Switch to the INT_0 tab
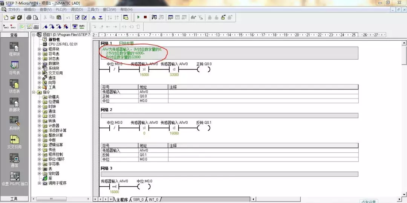This screenshot has width=407, height=203. tap(153, 200)
